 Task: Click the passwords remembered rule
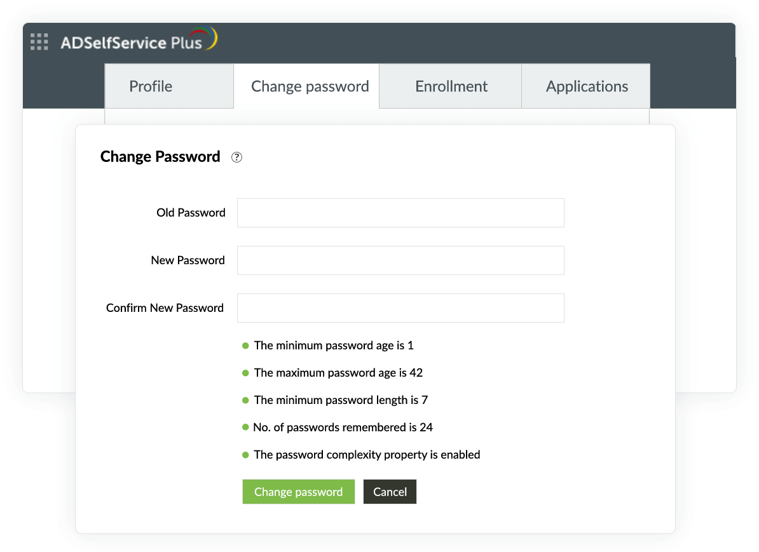click(343, 427)
